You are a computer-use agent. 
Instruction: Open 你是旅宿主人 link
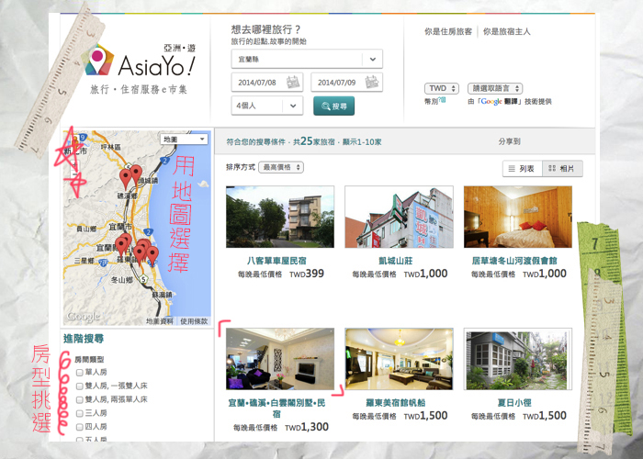point(506,31)
